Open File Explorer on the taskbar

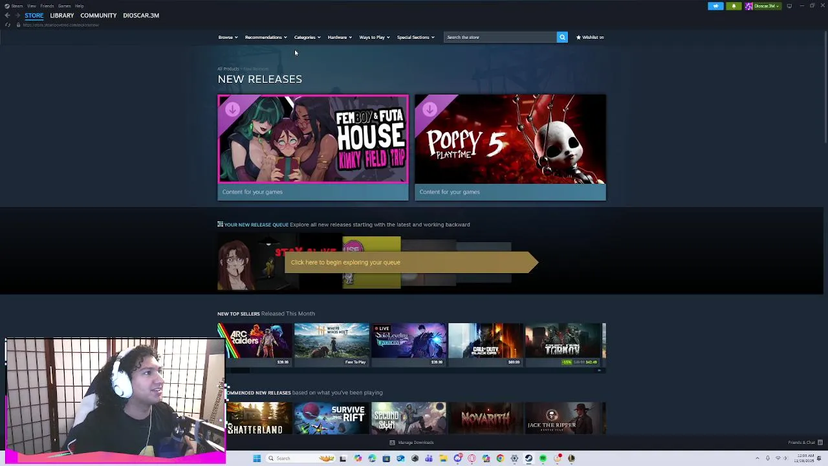(443, 458)
